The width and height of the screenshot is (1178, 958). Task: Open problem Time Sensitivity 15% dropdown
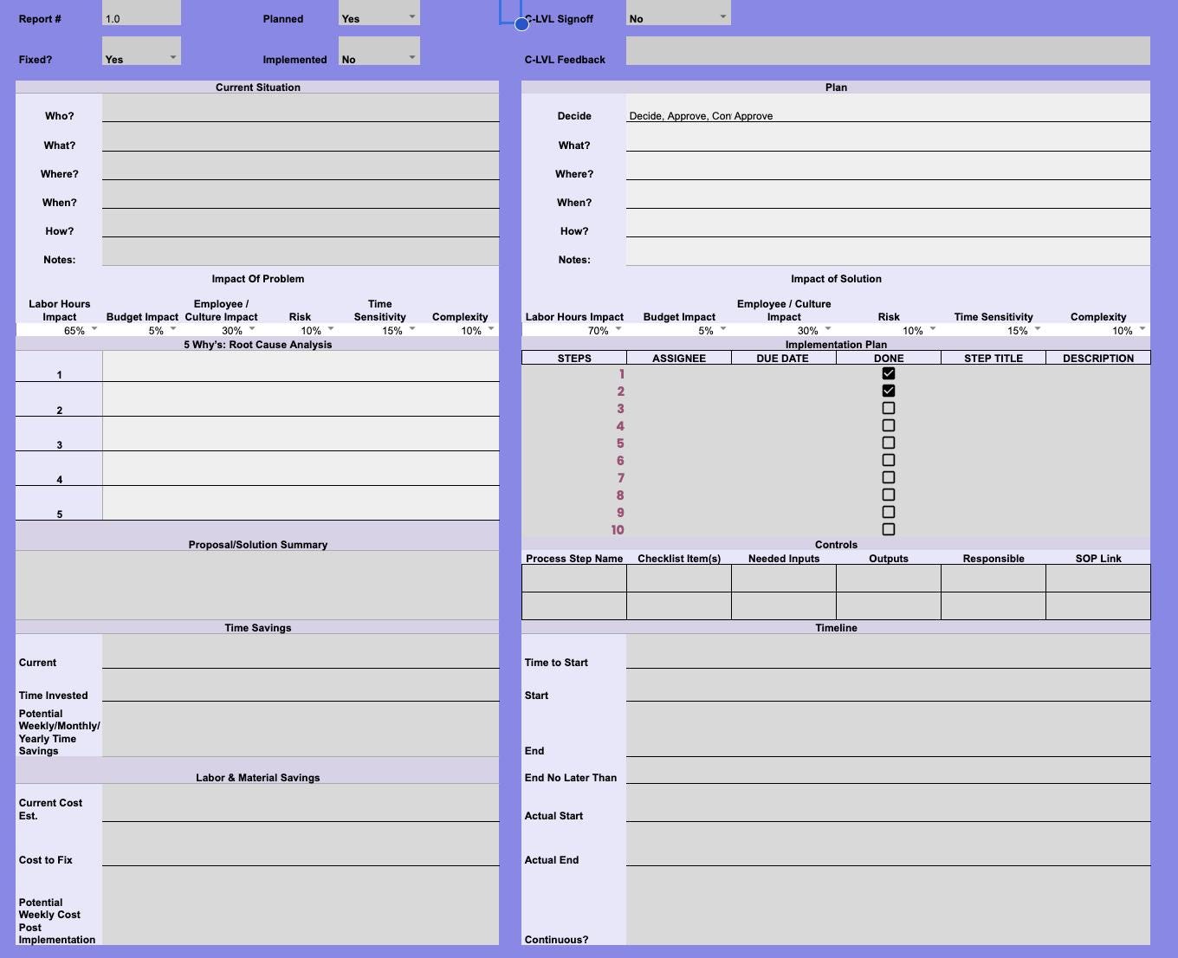(412, 329)
